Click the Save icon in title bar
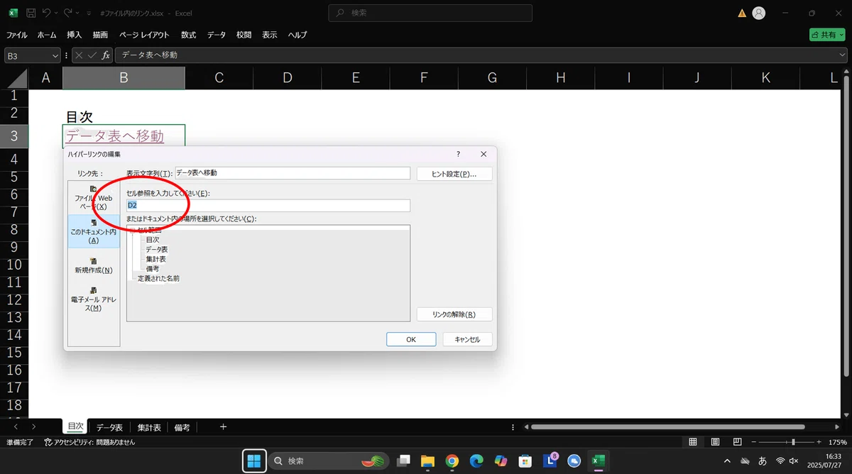The image size is (852, 474). pyautogui.click(x=31, y=13)
